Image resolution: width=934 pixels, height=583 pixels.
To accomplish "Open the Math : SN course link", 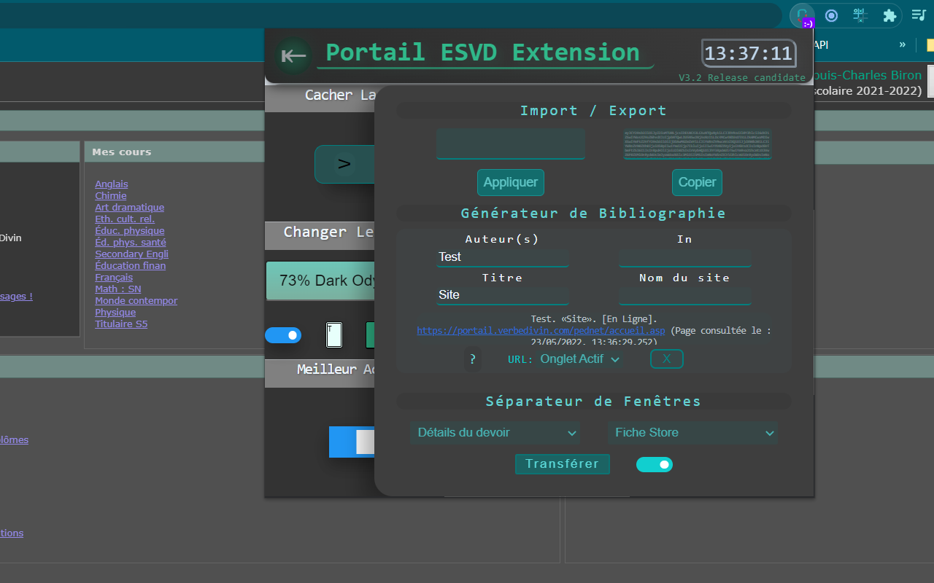I will (118, 289).
